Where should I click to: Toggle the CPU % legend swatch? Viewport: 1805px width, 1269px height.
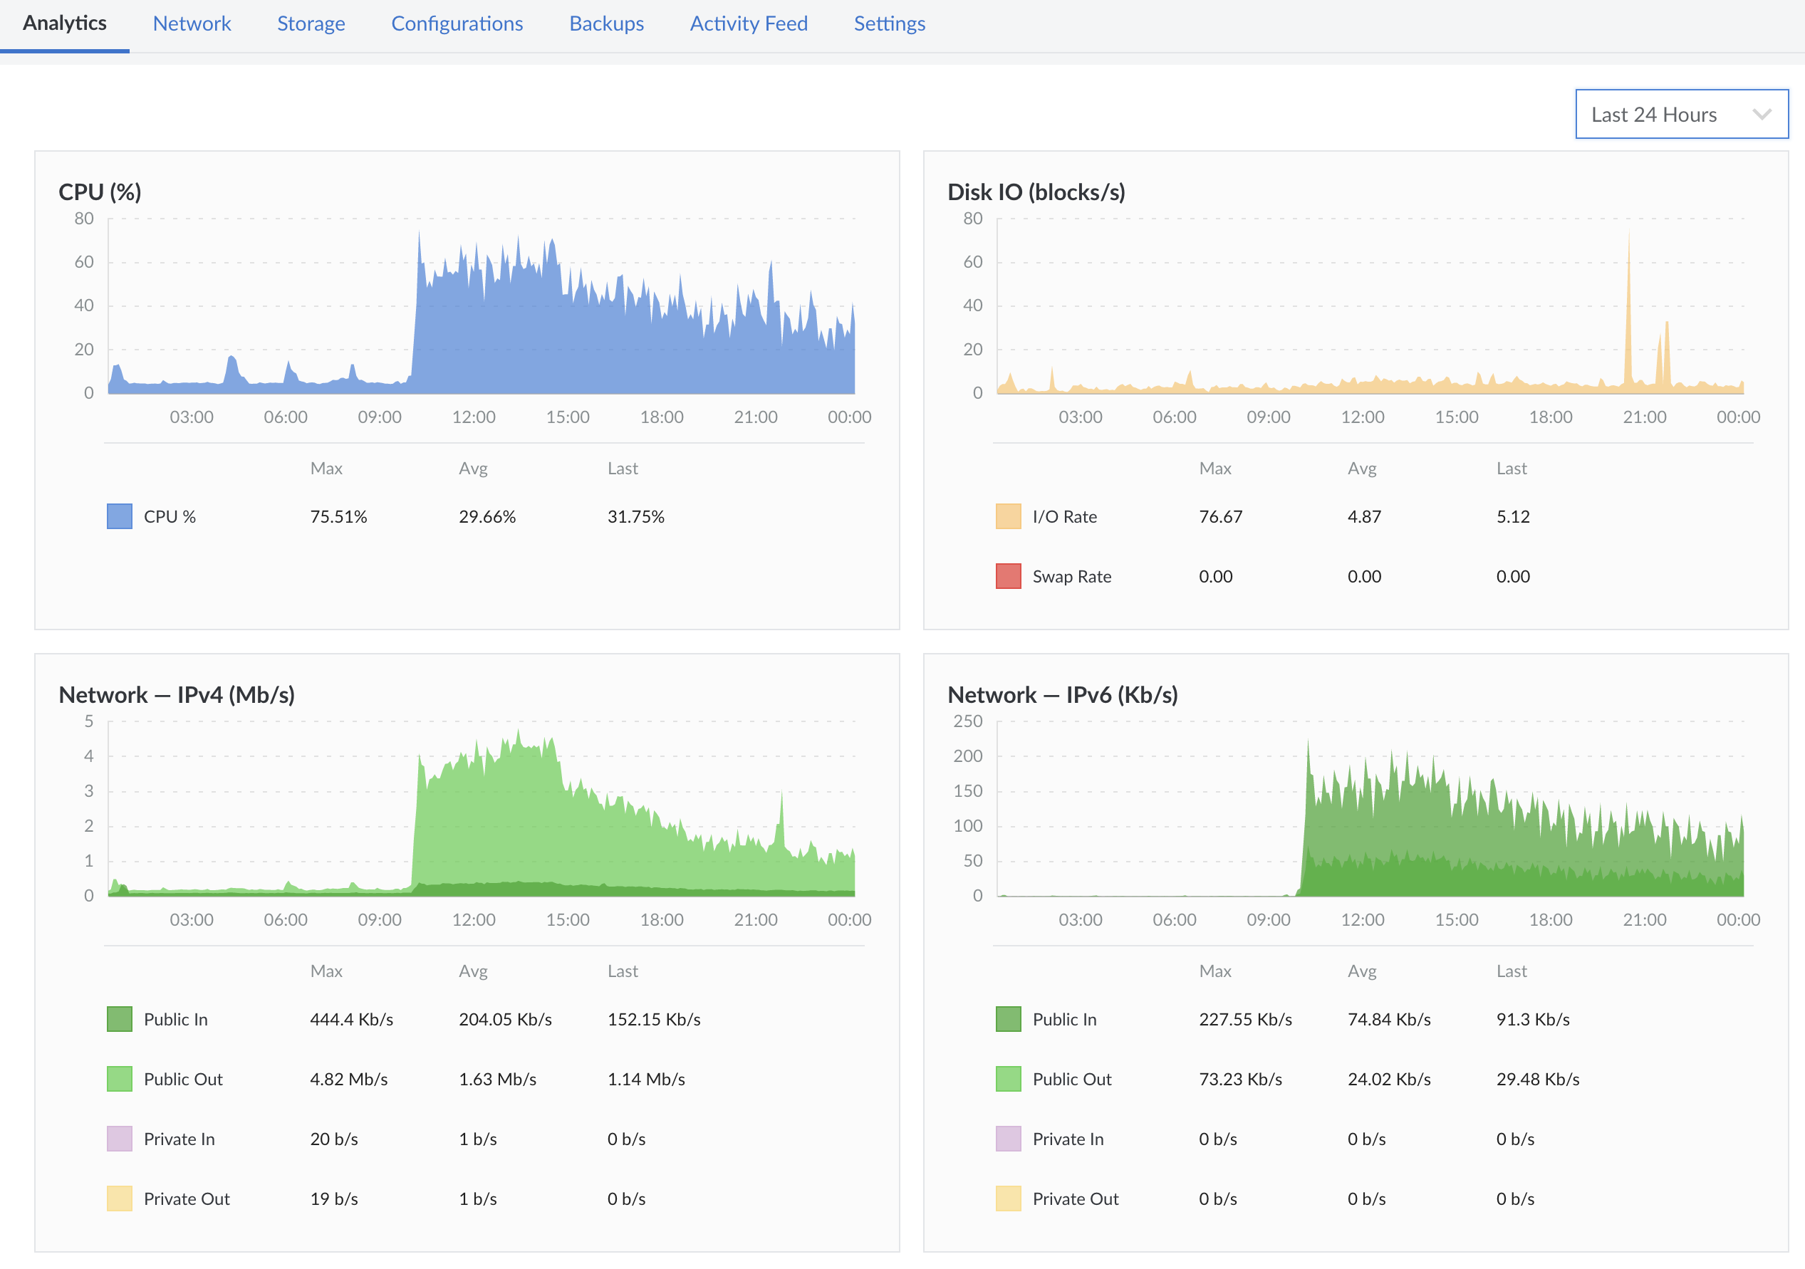coord(120,516)
